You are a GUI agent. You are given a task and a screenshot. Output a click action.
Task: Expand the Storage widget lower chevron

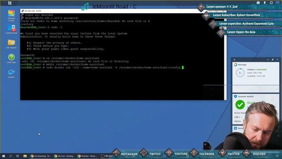click(x=277, y=89)
